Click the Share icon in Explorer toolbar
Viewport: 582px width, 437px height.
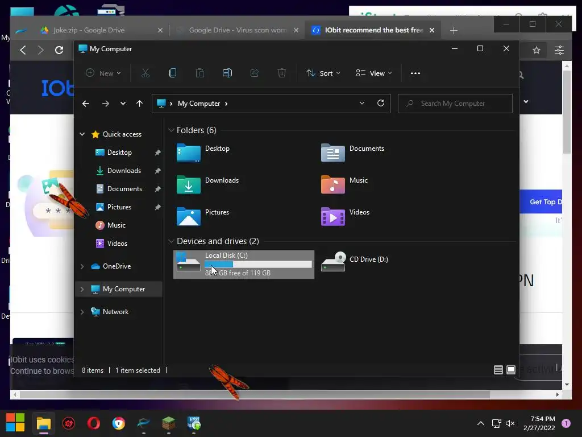(x=255, y=73)
